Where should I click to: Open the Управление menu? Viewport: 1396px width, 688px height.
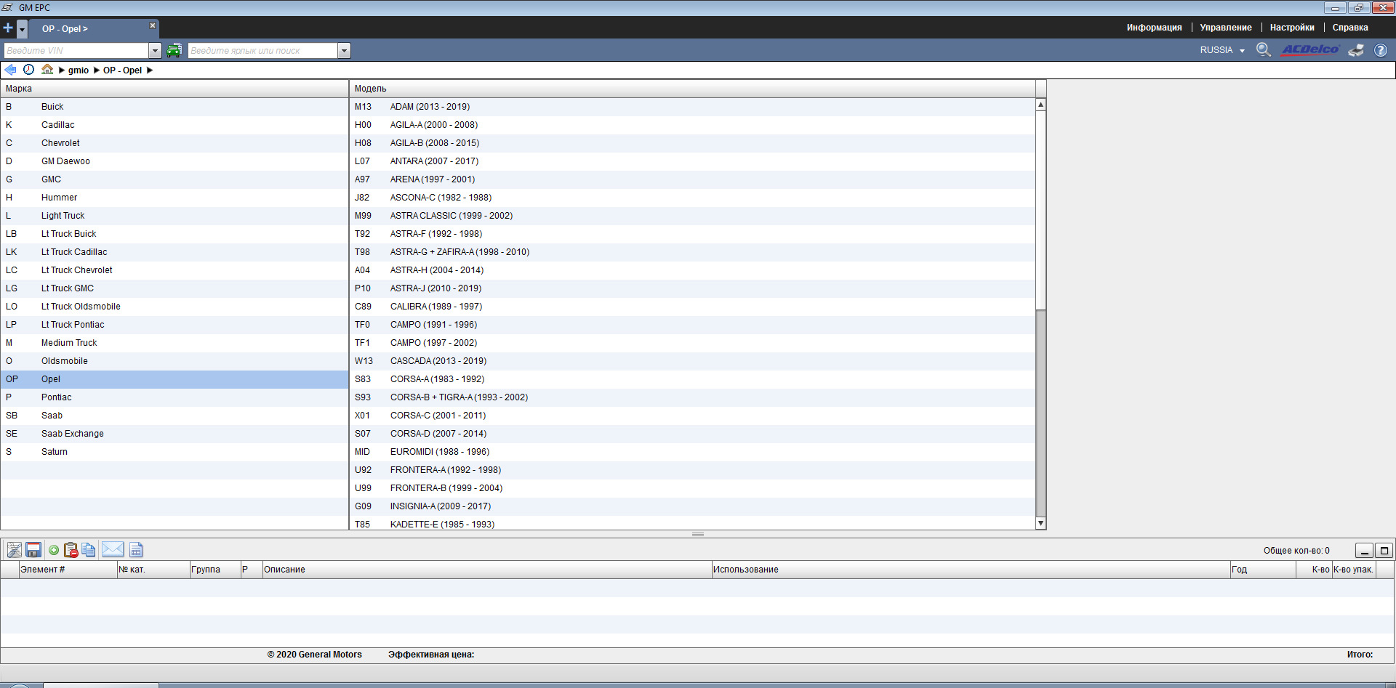tap(1225, 28)
